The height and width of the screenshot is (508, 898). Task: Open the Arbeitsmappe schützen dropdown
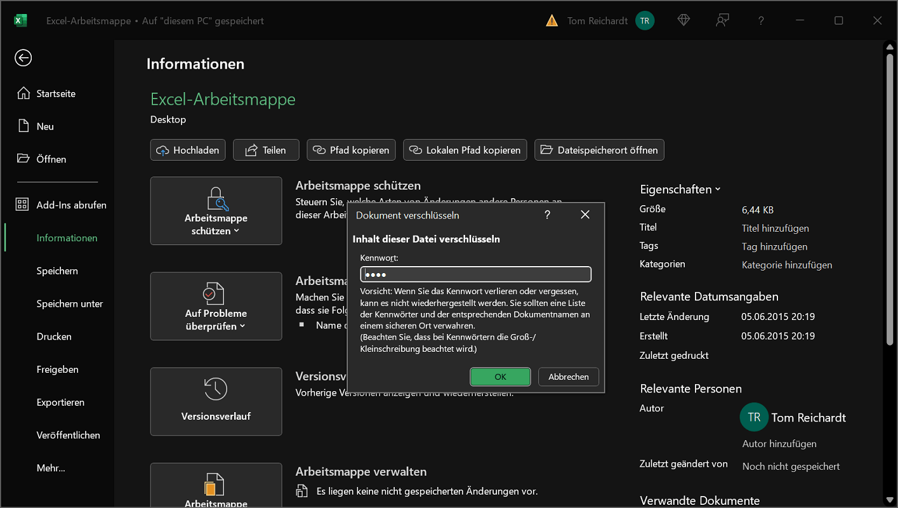(216, 211)
